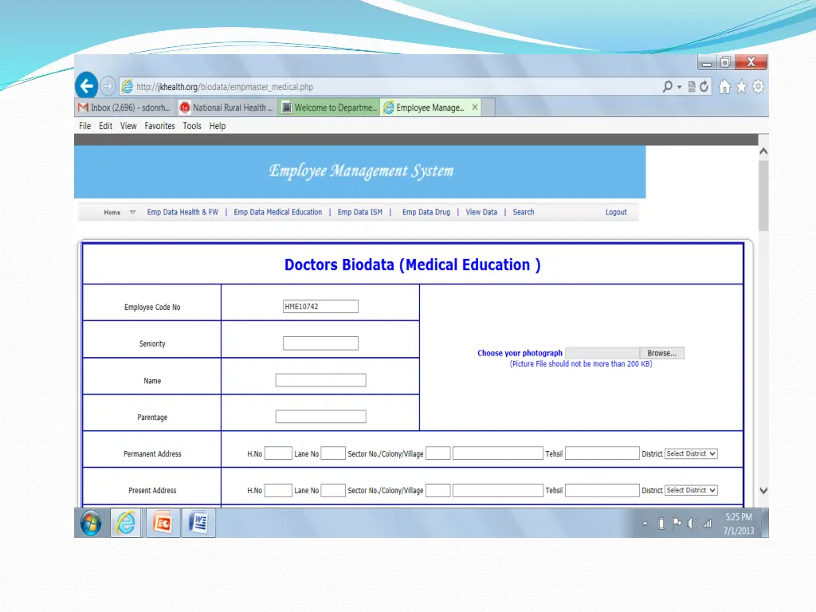Click the Logout link
The image size is (816, 612).
616,212
